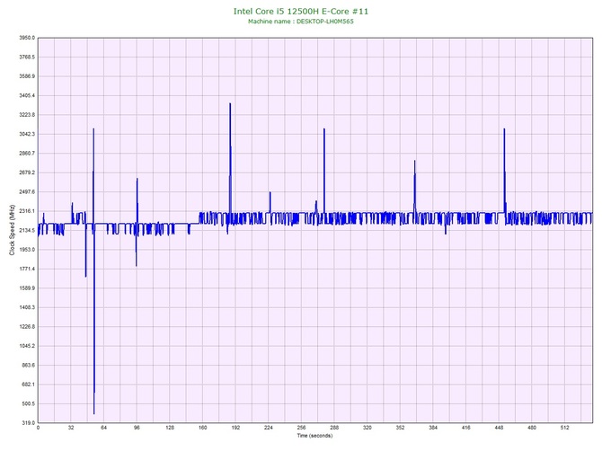The width and height of the screenshot is (602, 451).
Task: Click the x-axis tick label 320
Action: tap(367, 428)
